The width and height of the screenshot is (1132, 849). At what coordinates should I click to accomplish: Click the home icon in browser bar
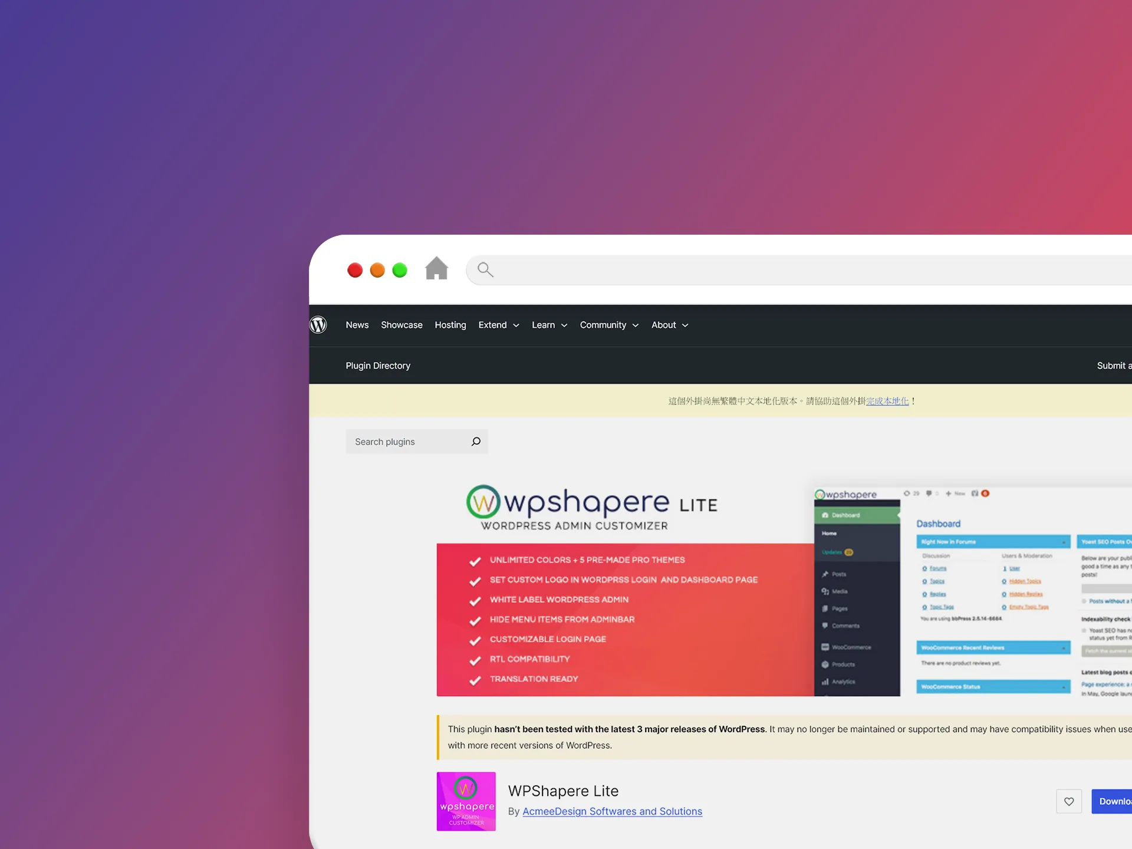coord(437,268)
